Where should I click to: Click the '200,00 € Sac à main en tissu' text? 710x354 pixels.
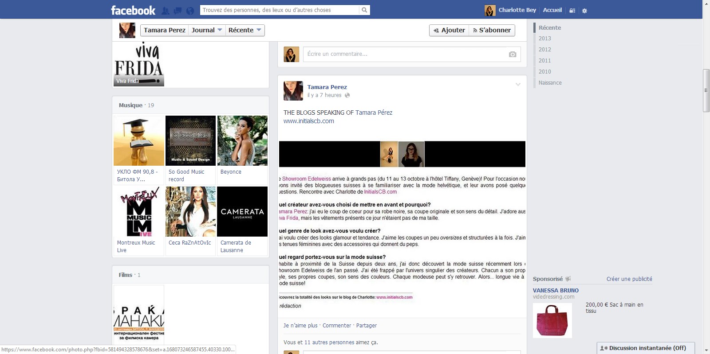coord(615,308)
